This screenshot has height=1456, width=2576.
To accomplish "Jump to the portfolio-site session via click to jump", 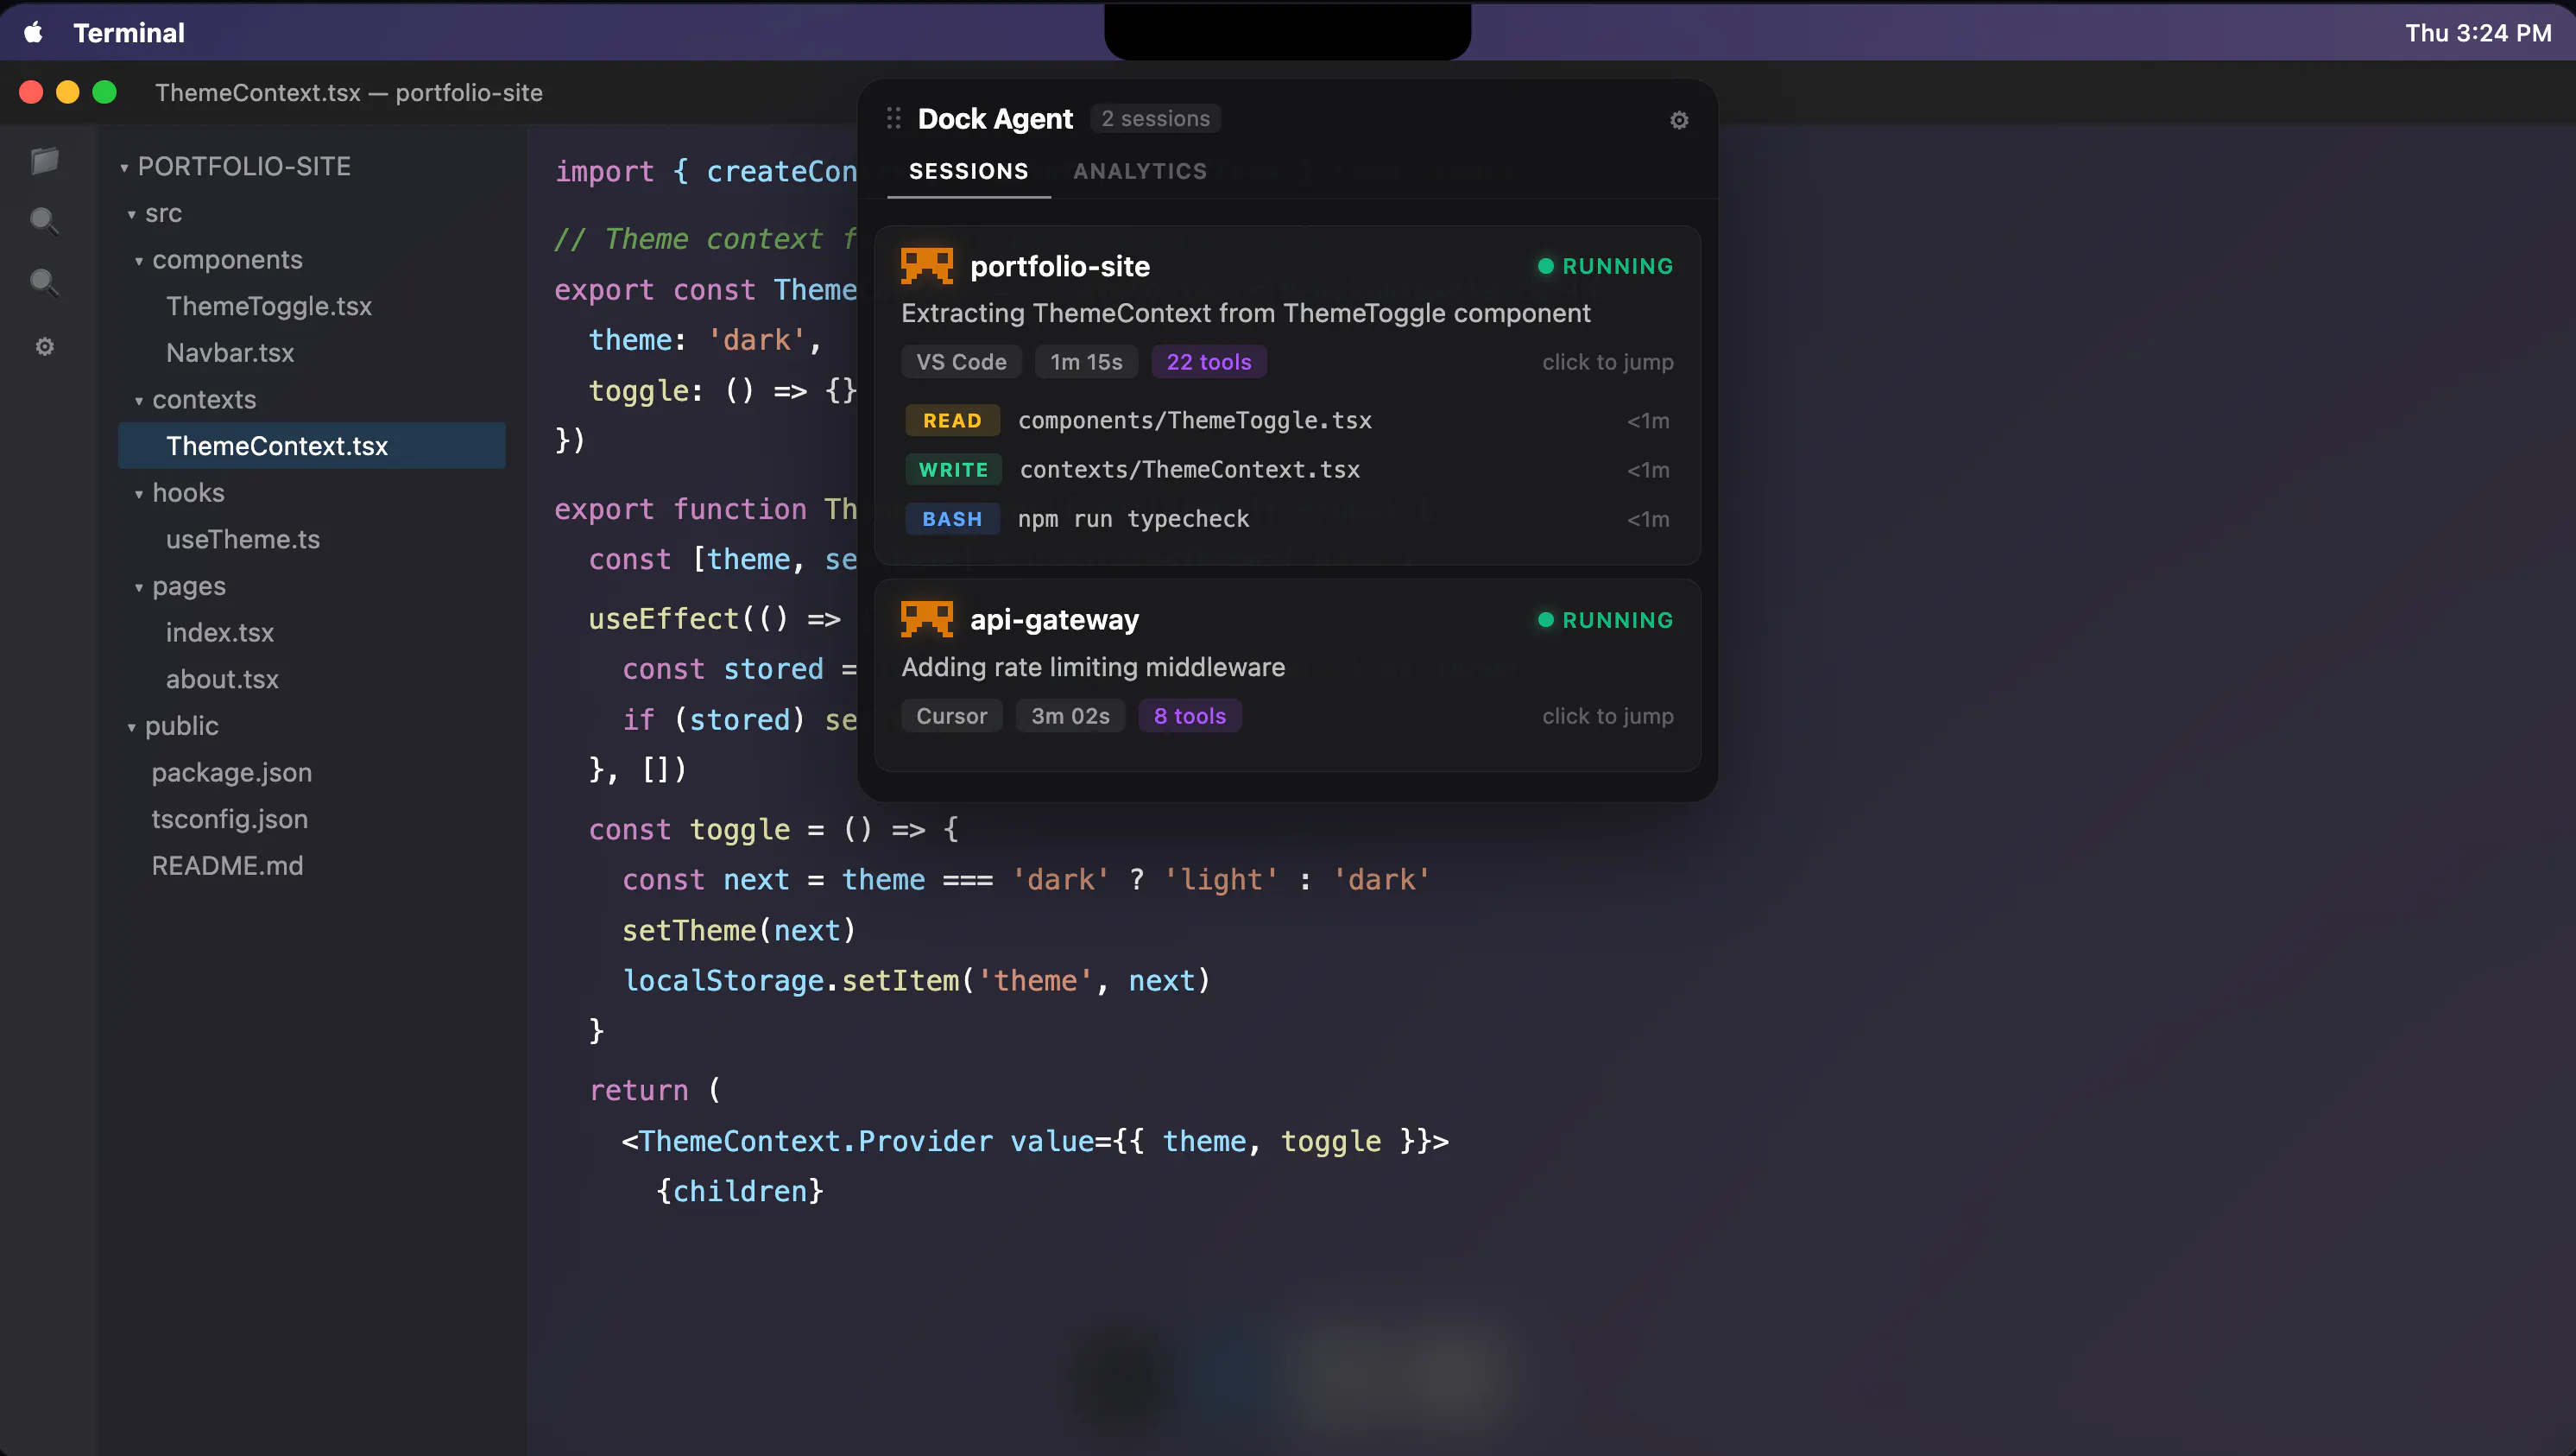I will coord(1607,362).
